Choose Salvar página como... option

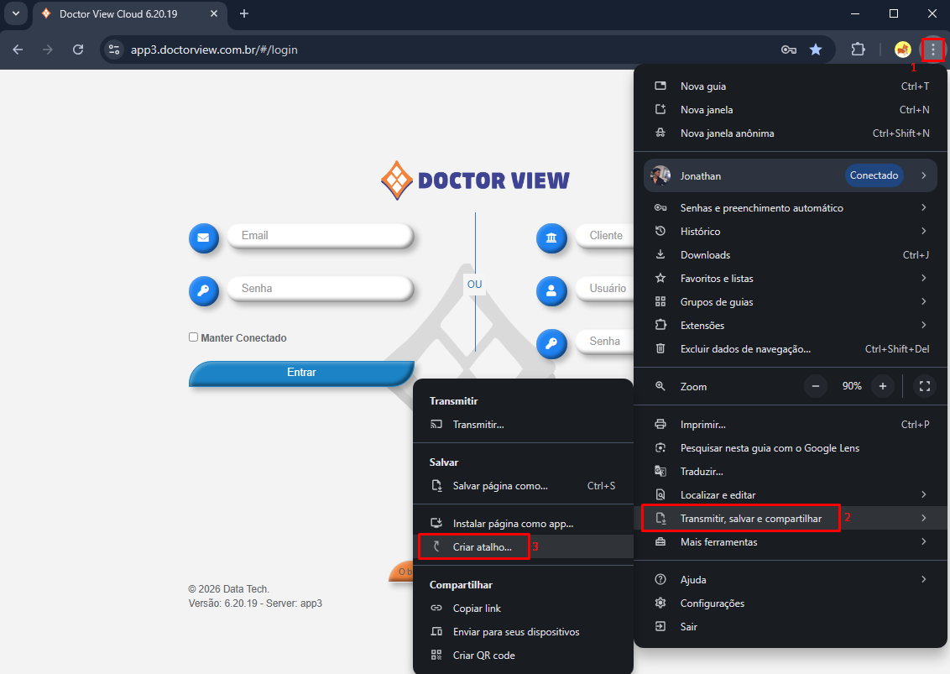coord(500,486)
